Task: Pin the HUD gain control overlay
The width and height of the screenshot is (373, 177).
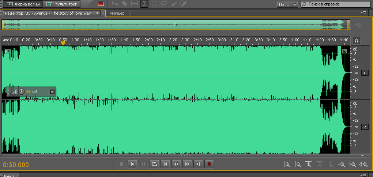Action: [x=52, y=92]
